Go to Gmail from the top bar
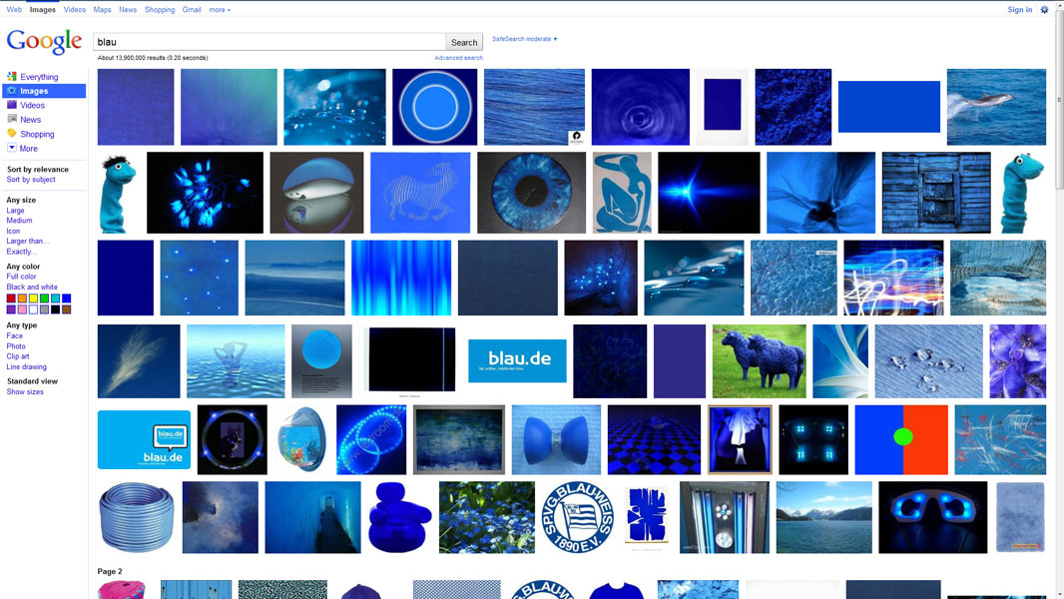The image size is (1064, 599). click(x=192, y=10)
